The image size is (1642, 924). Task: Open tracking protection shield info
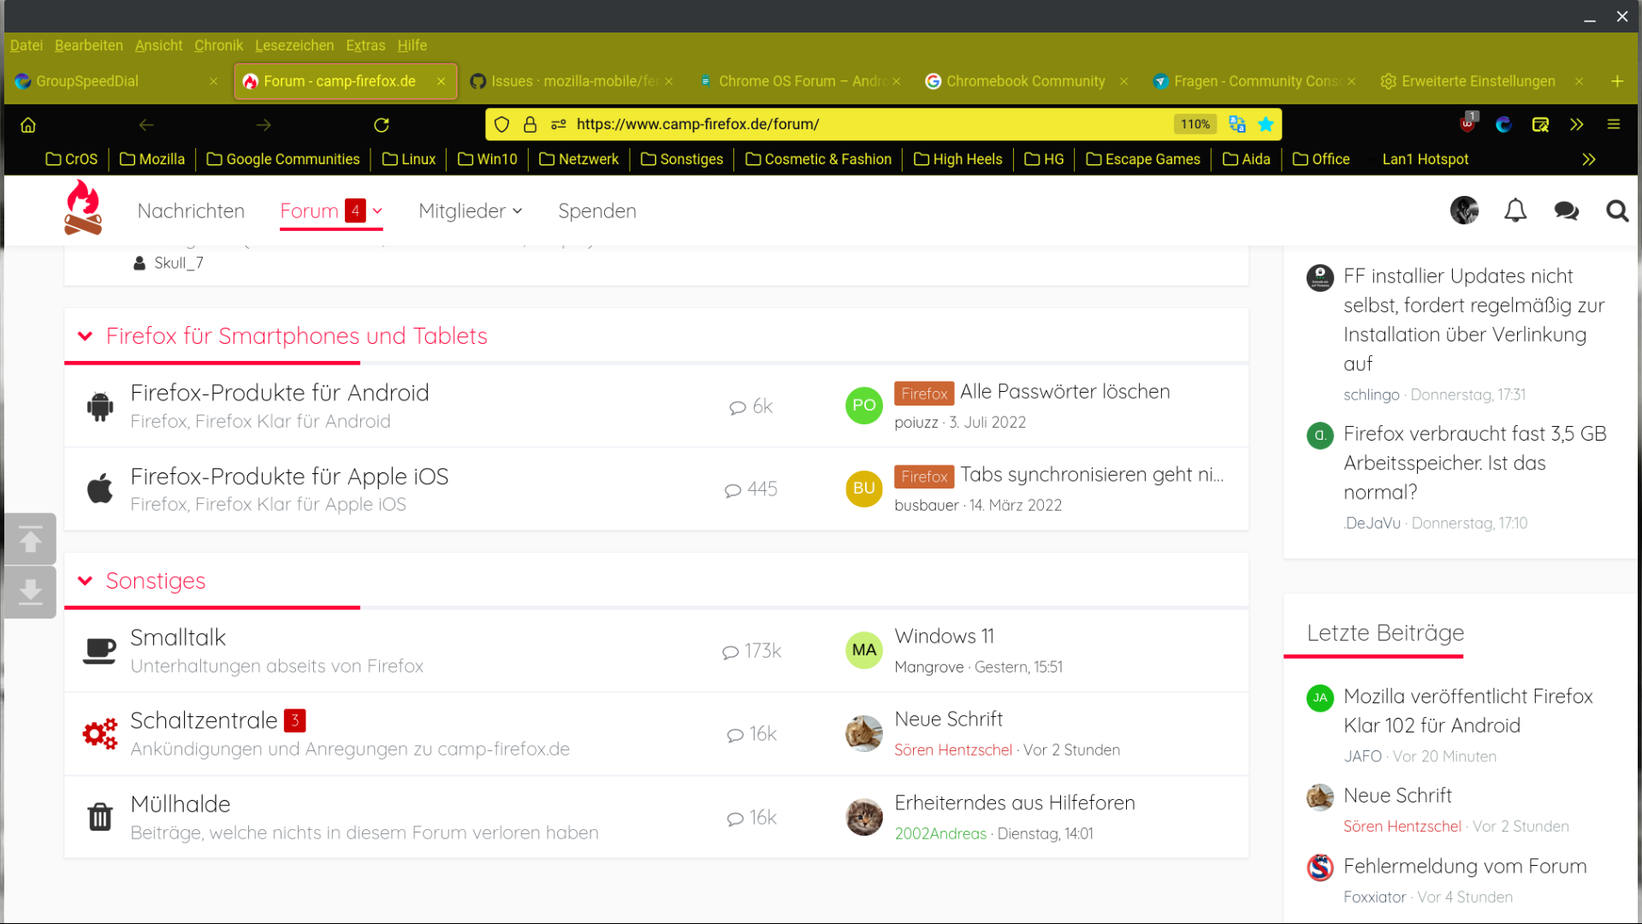tap(502, 125)
